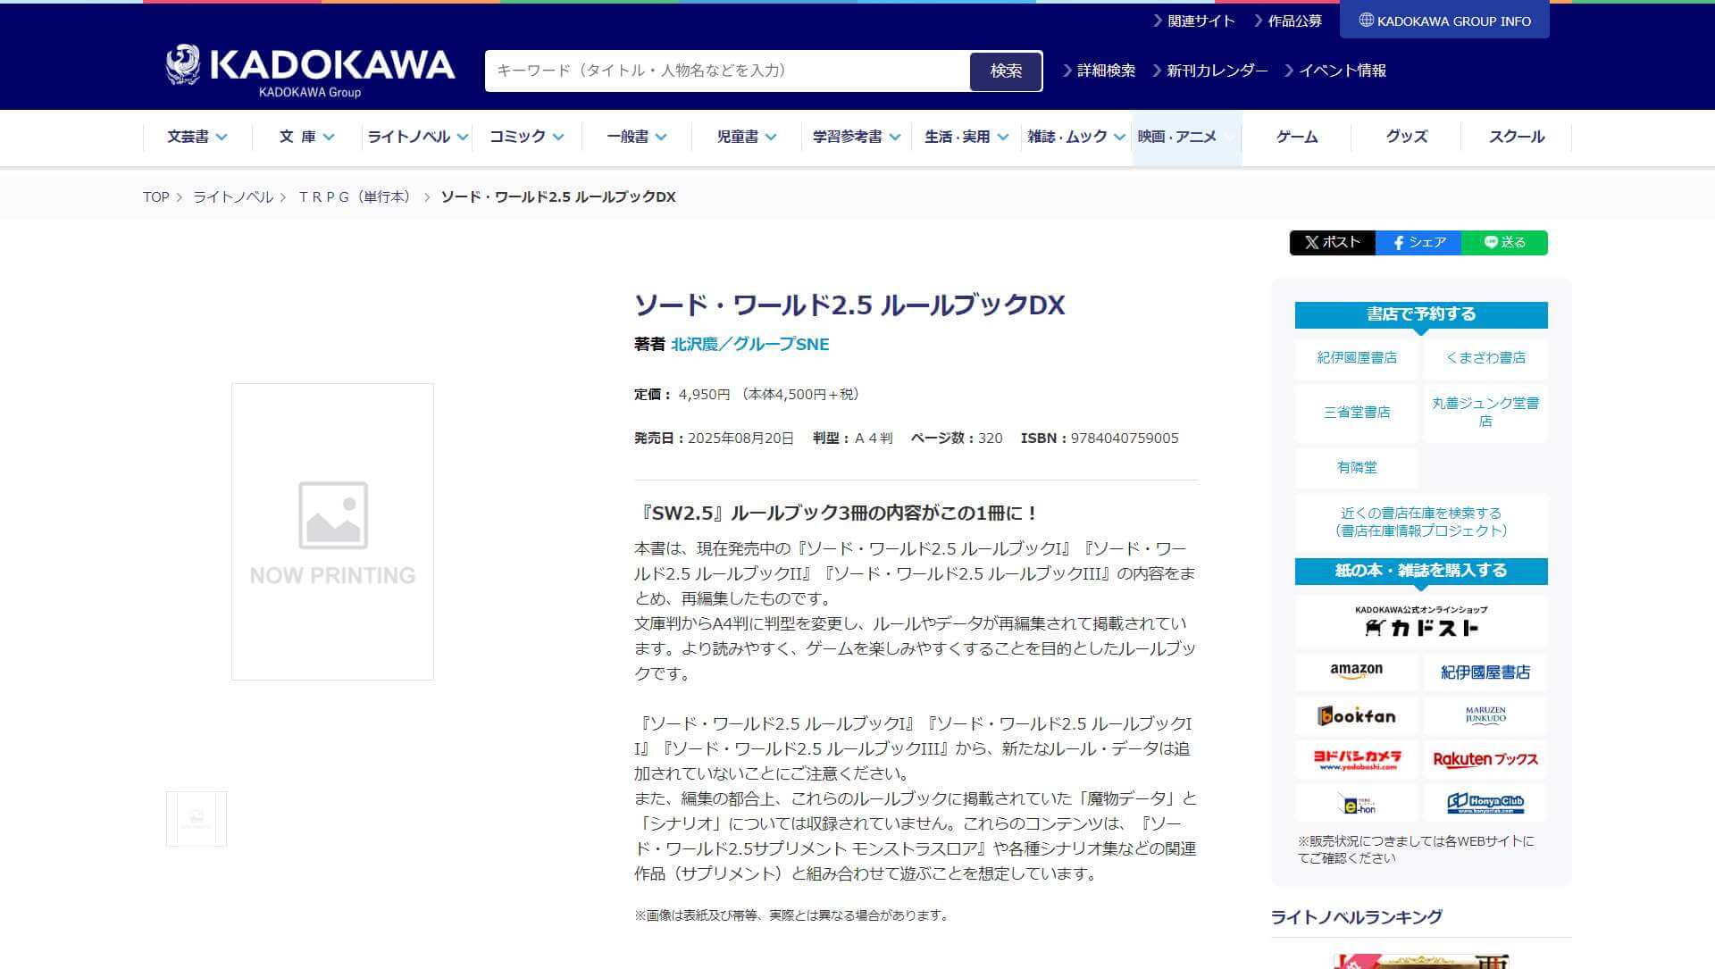
Task: Reserve at 丸善ジュンク堂書店 bookstore
Action: 1485,412
